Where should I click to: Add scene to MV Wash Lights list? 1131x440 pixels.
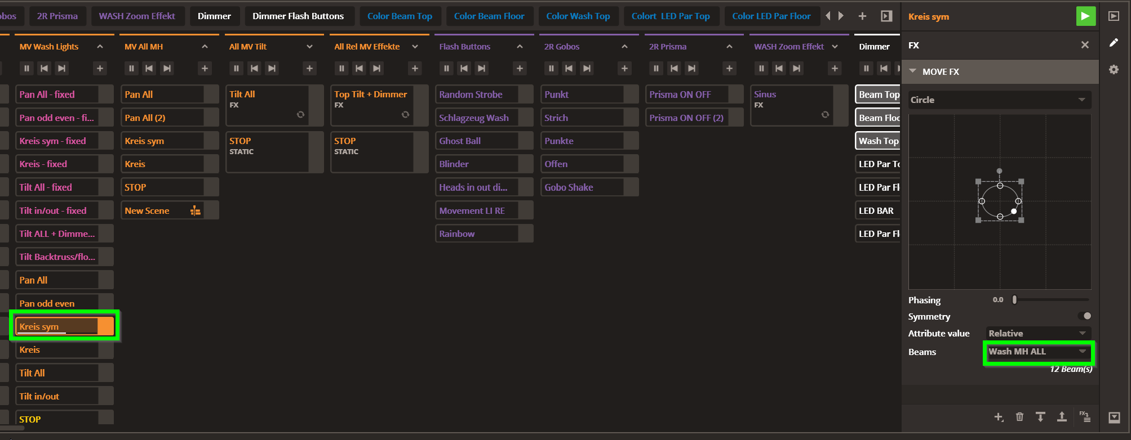pos(100,69)
